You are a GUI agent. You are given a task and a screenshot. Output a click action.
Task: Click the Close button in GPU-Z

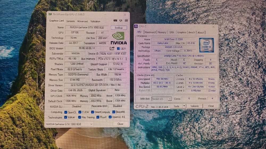(120, 124)
